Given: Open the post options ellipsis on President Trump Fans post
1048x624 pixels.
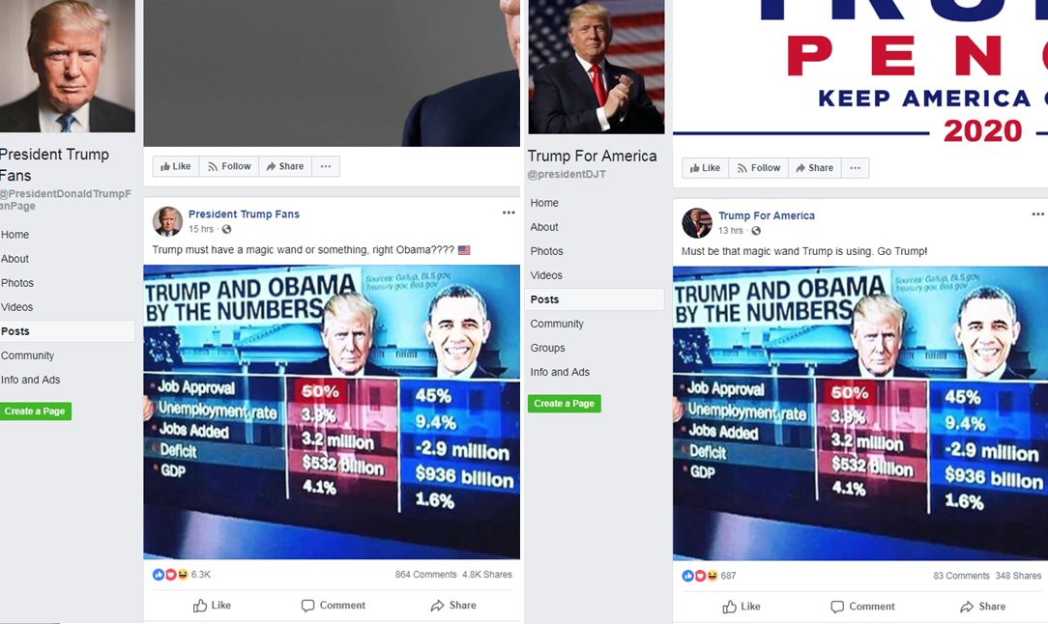Looking at the screenshot, I should 509,213.
